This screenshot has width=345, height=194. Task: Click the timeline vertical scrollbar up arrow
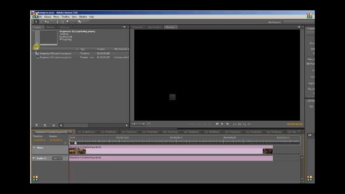pos(302,157)
